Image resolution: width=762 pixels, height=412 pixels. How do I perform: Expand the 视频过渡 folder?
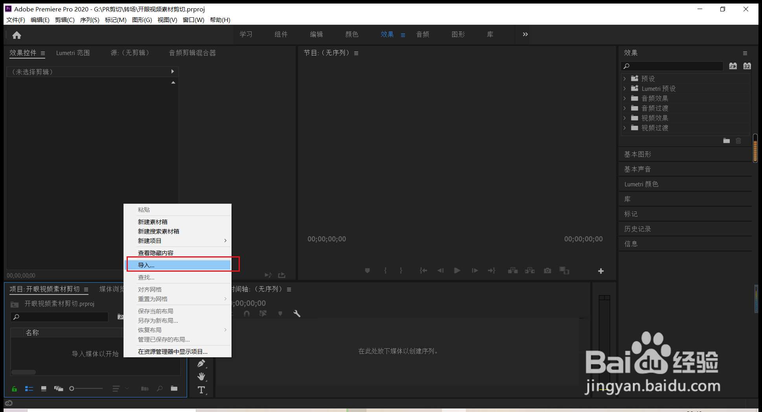pyautogui.click(x=624, y=128)
